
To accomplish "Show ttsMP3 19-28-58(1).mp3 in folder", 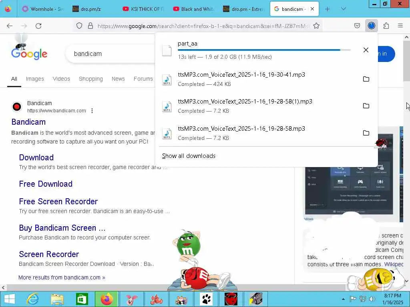I will pyautogui.click(x=366, y=106).
